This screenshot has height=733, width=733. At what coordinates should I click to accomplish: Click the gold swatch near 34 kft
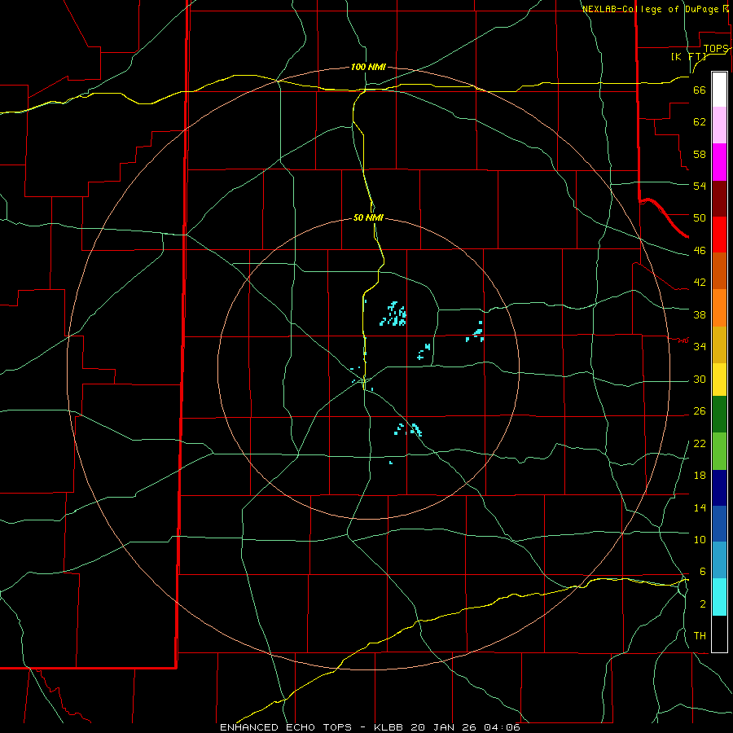pos(719,345)
